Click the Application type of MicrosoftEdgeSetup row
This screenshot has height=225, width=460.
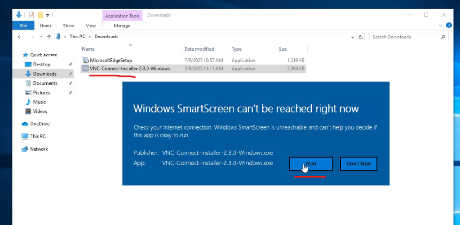coord(243,60)
